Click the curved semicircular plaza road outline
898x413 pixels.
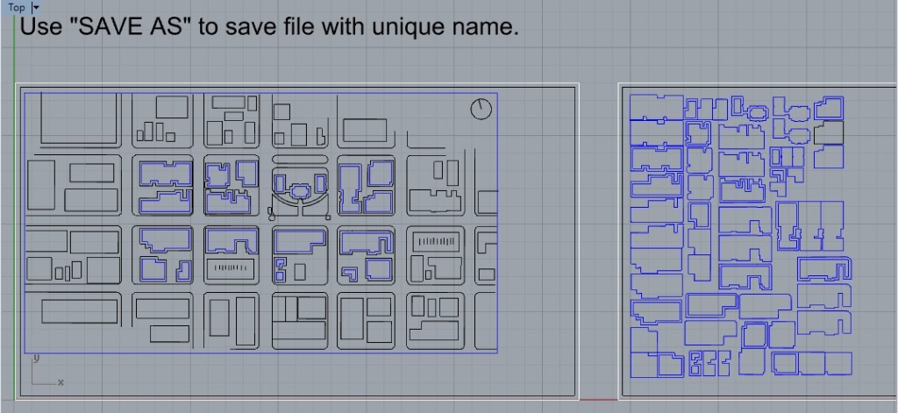[x=299, y=210]
